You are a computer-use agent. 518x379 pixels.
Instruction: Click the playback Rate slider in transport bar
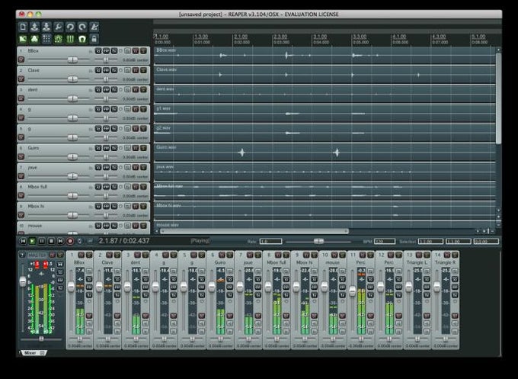pos(318,241)
